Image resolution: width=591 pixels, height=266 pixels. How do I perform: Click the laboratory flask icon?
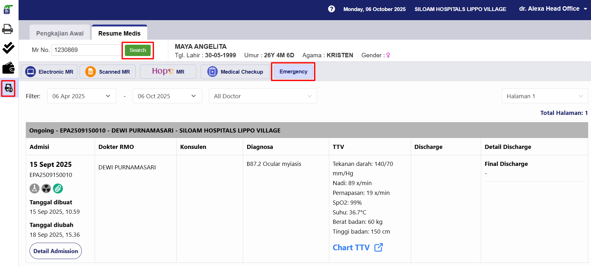(35, 189)
